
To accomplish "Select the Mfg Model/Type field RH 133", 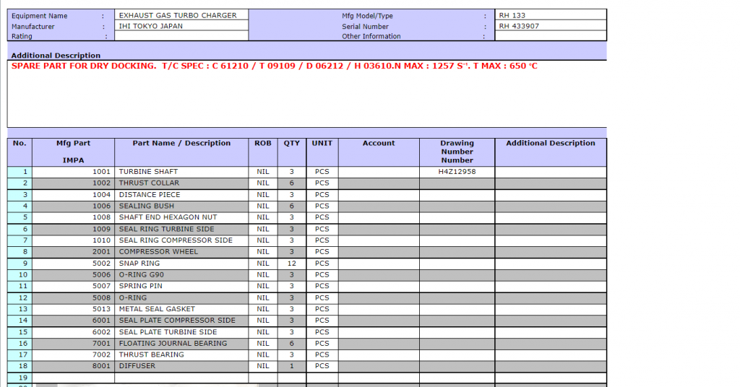I will point(551,15).
